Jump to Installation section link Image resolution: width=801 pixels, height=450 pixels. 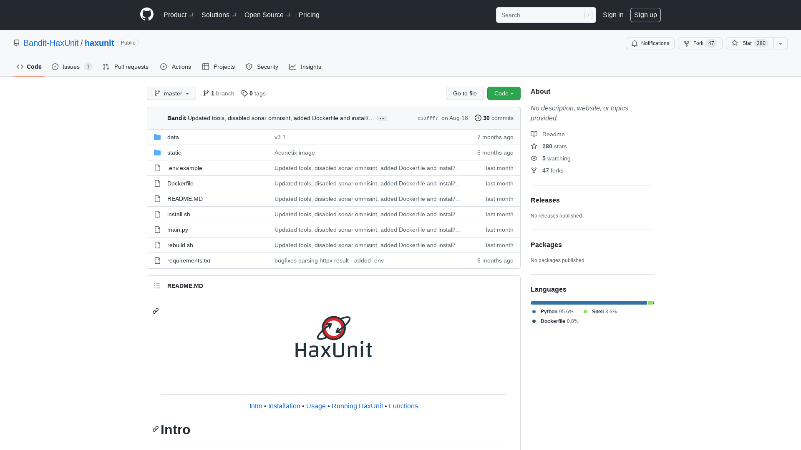point(284,406)
